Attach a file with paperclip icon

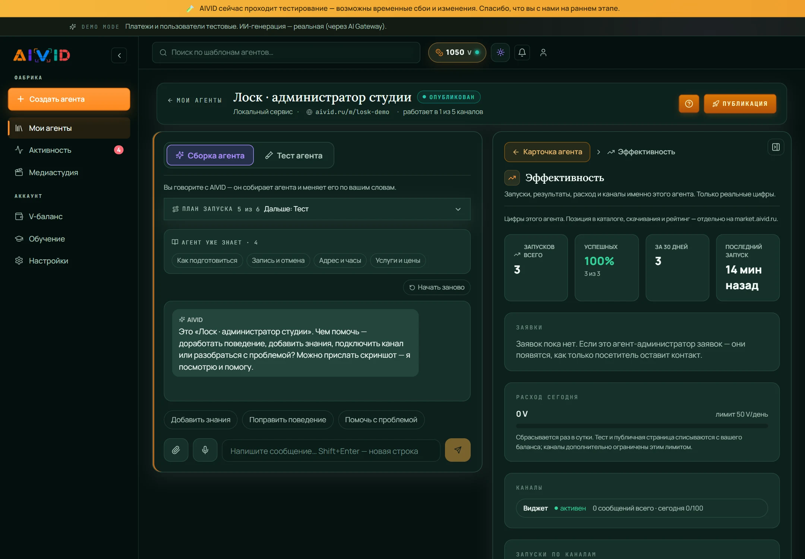(176, 450)
